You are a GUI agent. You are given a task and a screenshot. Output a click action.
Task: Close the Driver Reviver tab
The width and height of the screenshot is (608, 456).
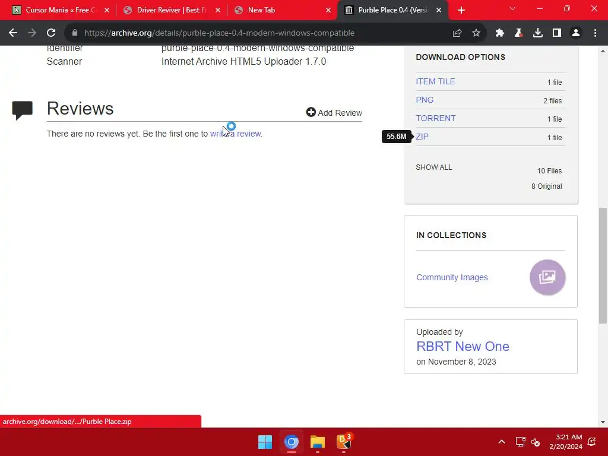(218, 11)
